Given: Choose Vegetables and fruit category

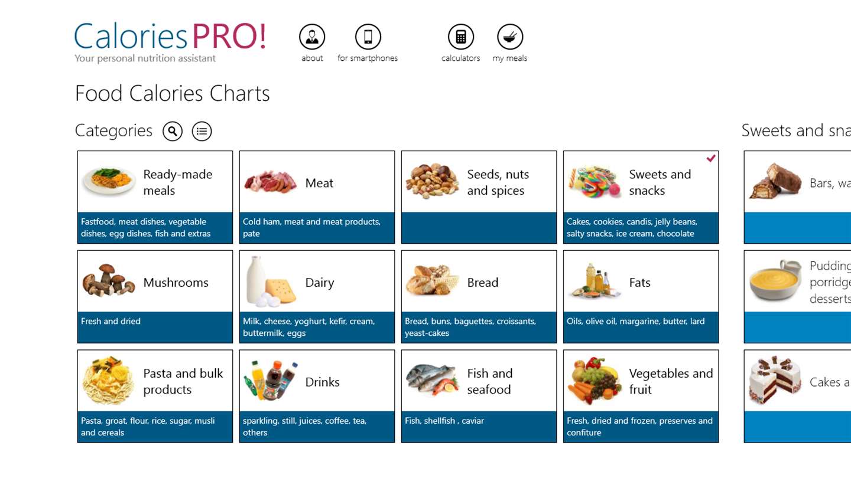Looking at the screenshot, I should click(641, 396).
